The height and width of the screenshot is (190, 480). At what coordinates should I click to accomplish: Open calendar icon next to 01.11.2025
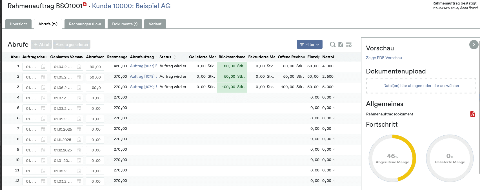point(79,140)
